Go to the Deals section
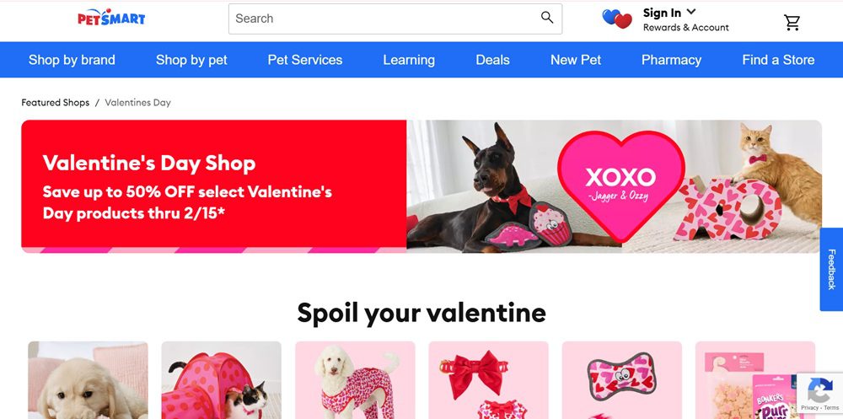The width and height of the screenshot is (843, 419). coord(492,60)
